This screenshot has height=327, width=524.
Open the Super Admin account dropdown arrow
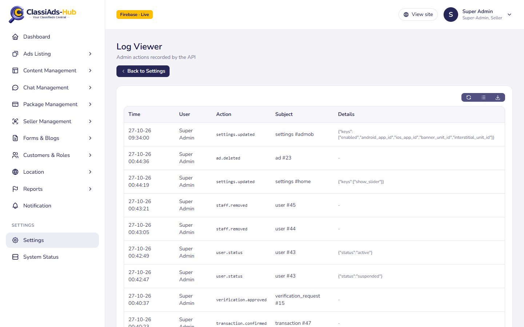(509, 15)
